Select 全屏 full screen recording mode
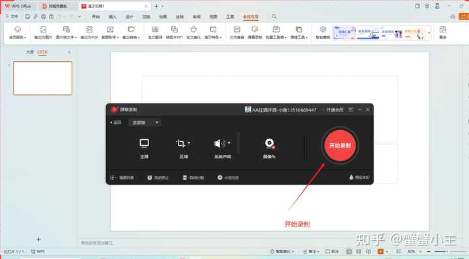 pyautogui.click(x=144, y=148)
